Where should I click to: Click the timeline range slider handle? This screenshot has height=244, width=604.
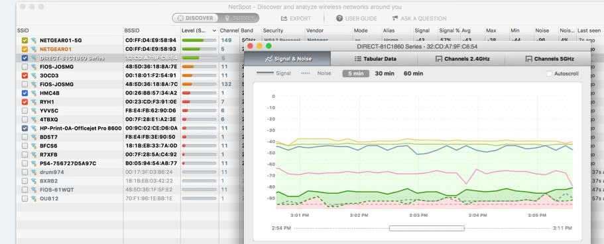tap(427, 228)
